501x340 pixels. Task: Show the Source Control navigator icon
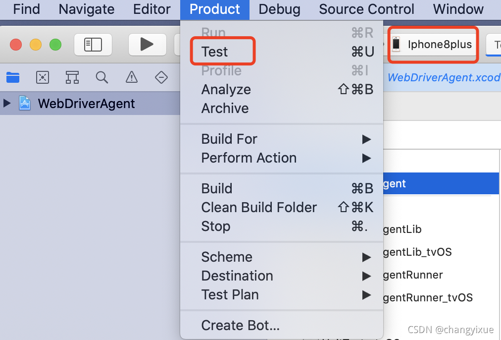coord(43,77)
